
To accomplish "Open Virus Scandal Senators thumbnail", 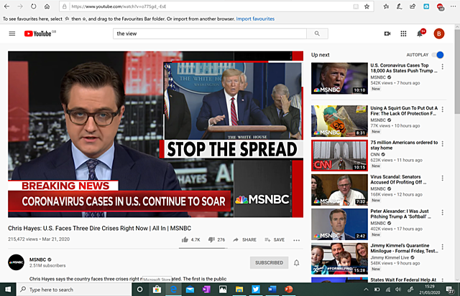I will pos(339,190).
